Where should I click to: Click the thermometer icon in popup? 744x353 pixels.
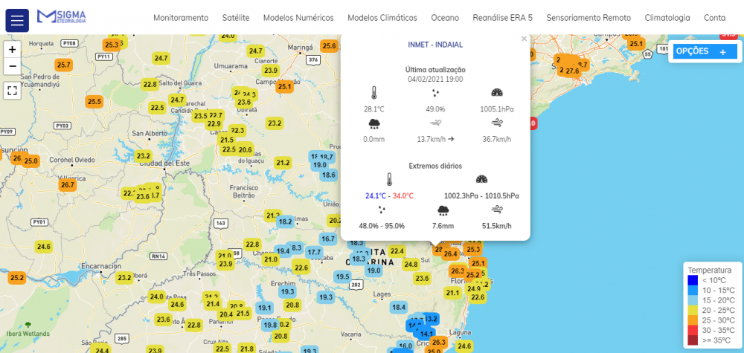point(374,93)
